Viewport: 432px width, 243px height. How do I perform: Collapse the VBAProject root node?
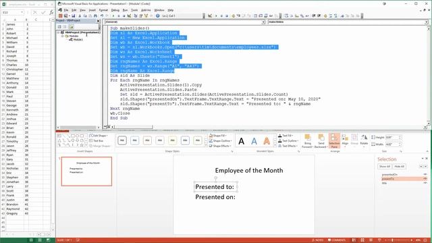pos(59,32)
